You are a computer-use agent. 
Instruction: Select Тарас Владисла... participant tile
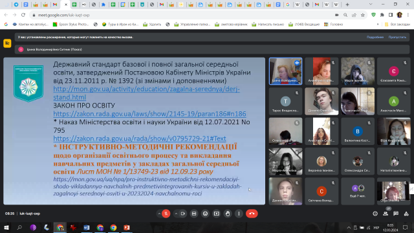pyautogui.click(x=285, y=101)
